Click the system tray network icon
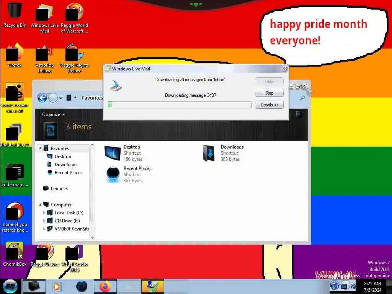 pyautogui.click(x=345, y=286)
